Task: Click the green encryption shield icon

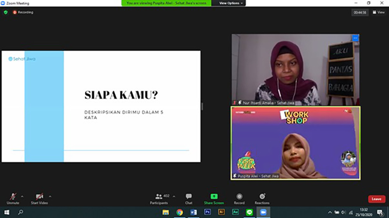Action: (x=5, y=12)
